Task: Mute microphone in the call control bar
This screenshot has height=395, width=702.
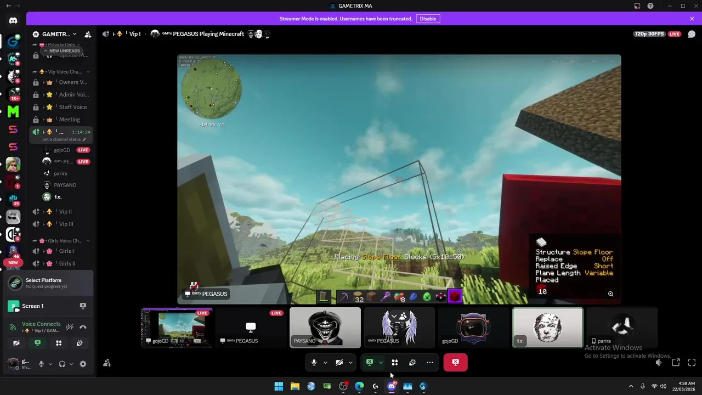Action: click(314, 362)
